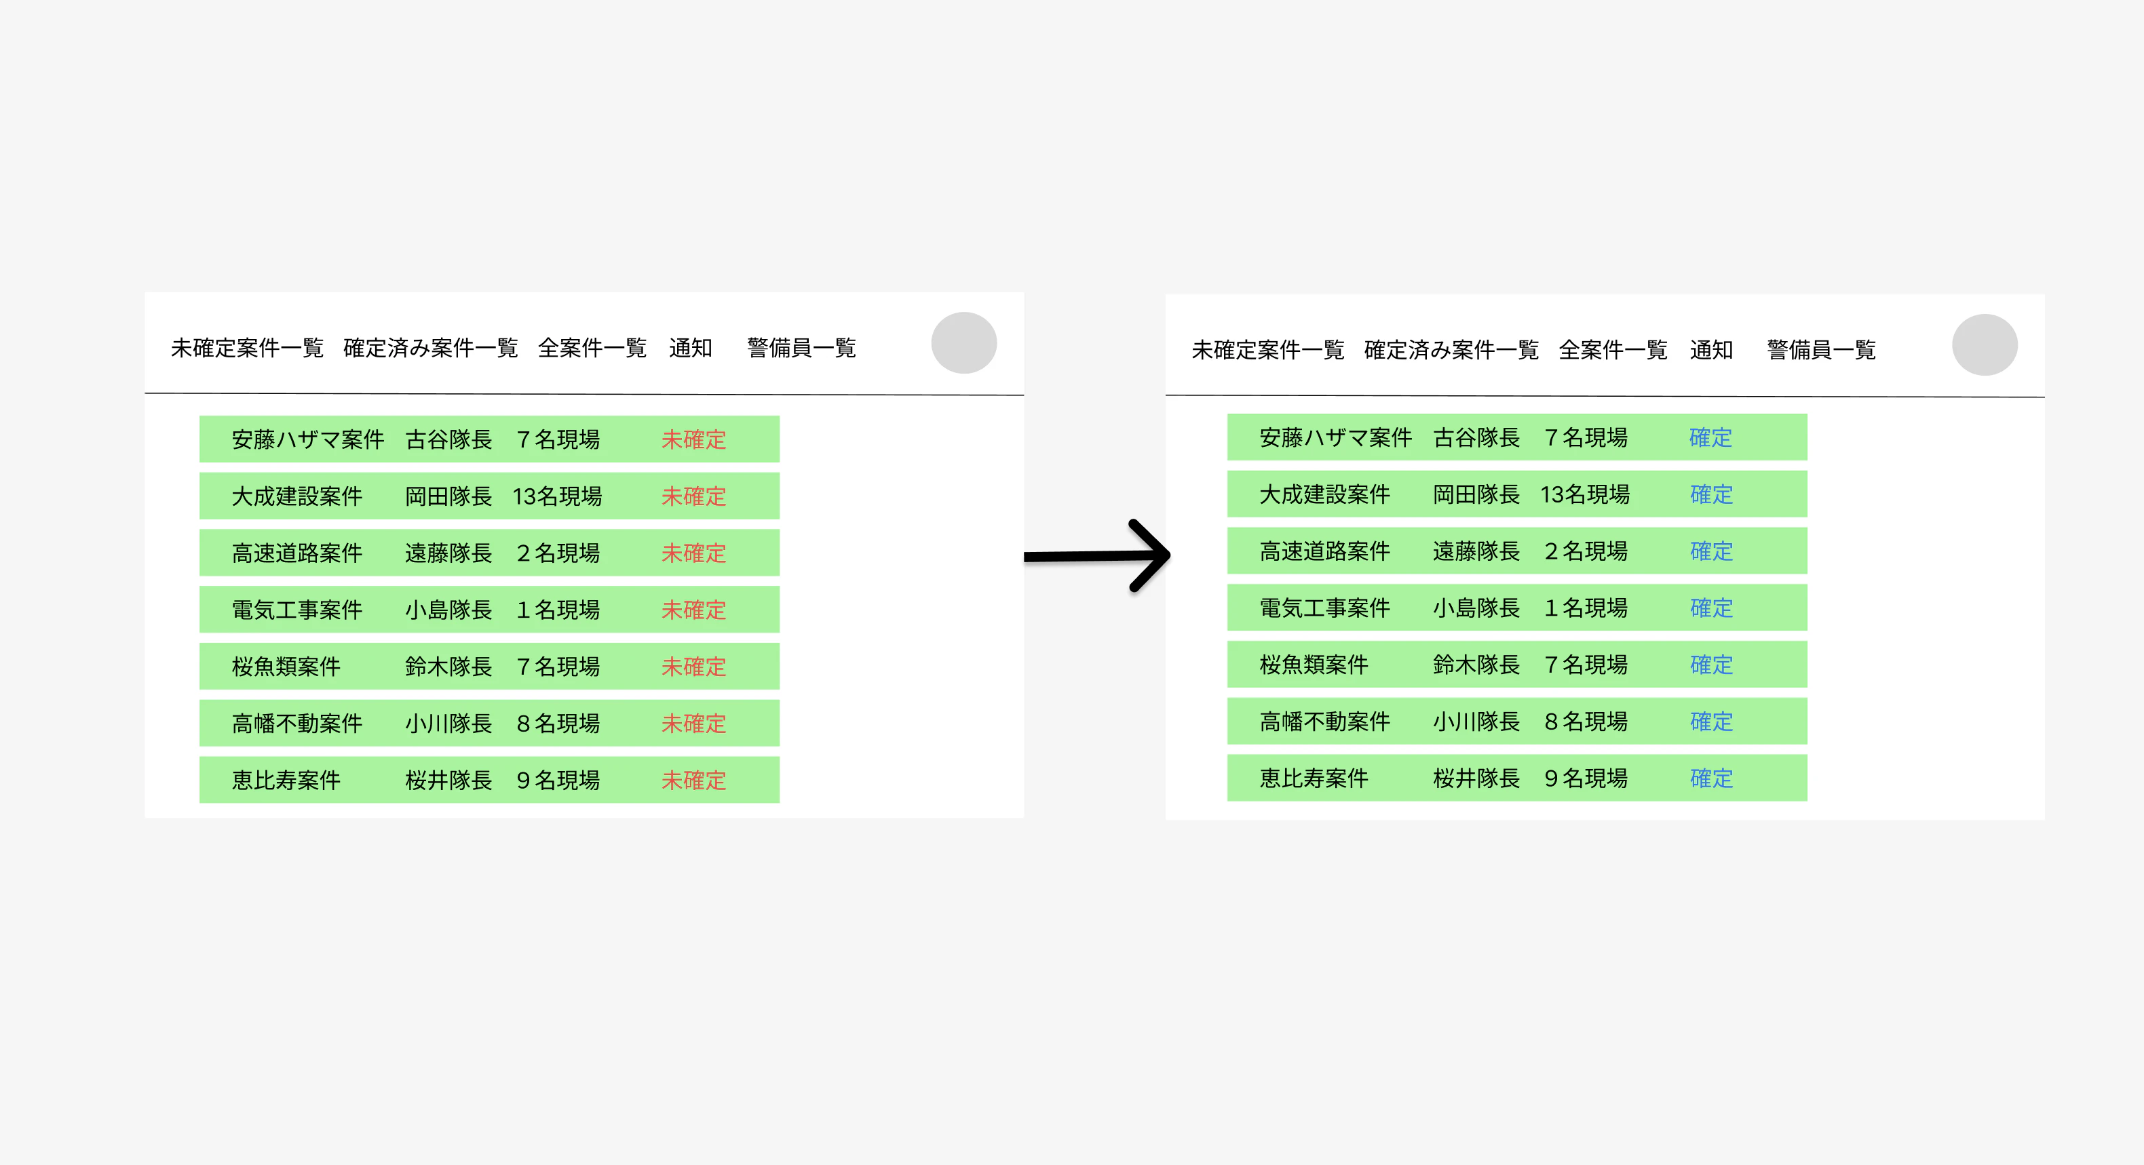Click blue 確定 status on 大成建設案件 row
Viewport: 2144px width, 1165px height.
tap(1710, 494)
